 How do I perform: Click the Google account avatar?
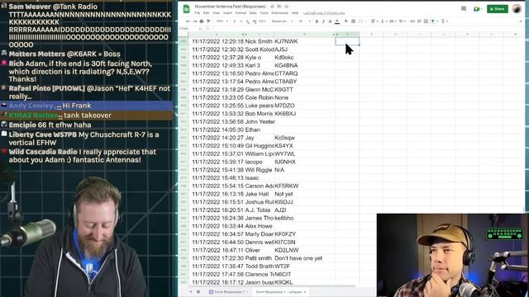pos(517,9)
